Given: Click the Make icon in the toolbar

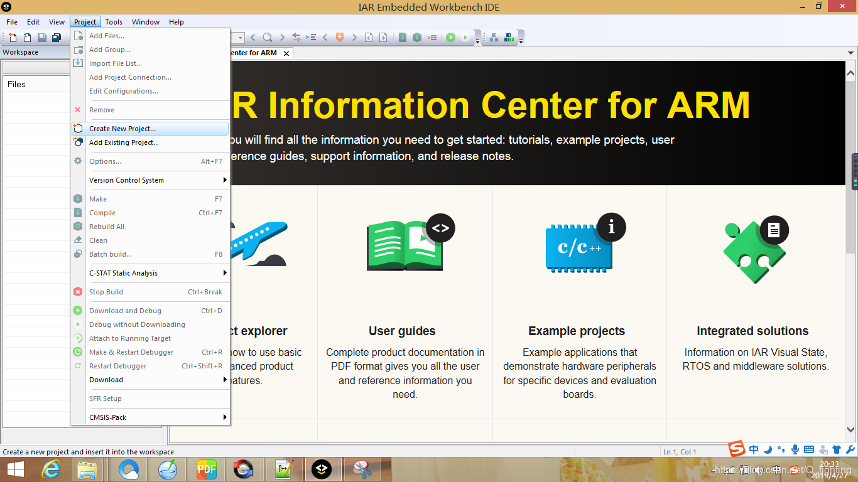Looking at the screenshot, I should coord(416,38).
